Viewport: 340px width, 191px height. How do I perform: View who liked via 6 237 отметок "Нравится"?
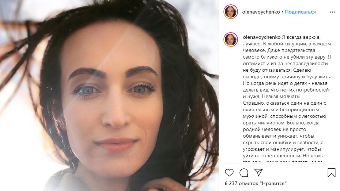[x=256, y=183]
